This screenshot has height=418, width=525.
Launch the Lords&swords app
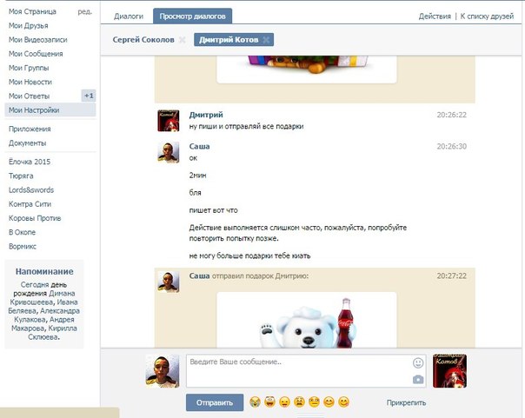tap(31, 189)
